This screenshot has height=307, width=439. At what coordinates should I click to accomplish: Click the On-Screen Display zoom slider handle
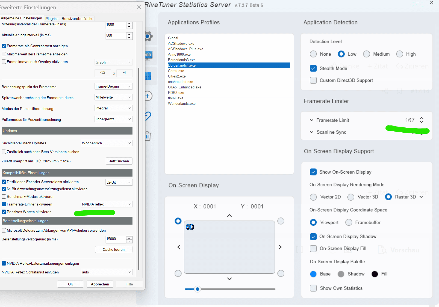tap(198, 289)
